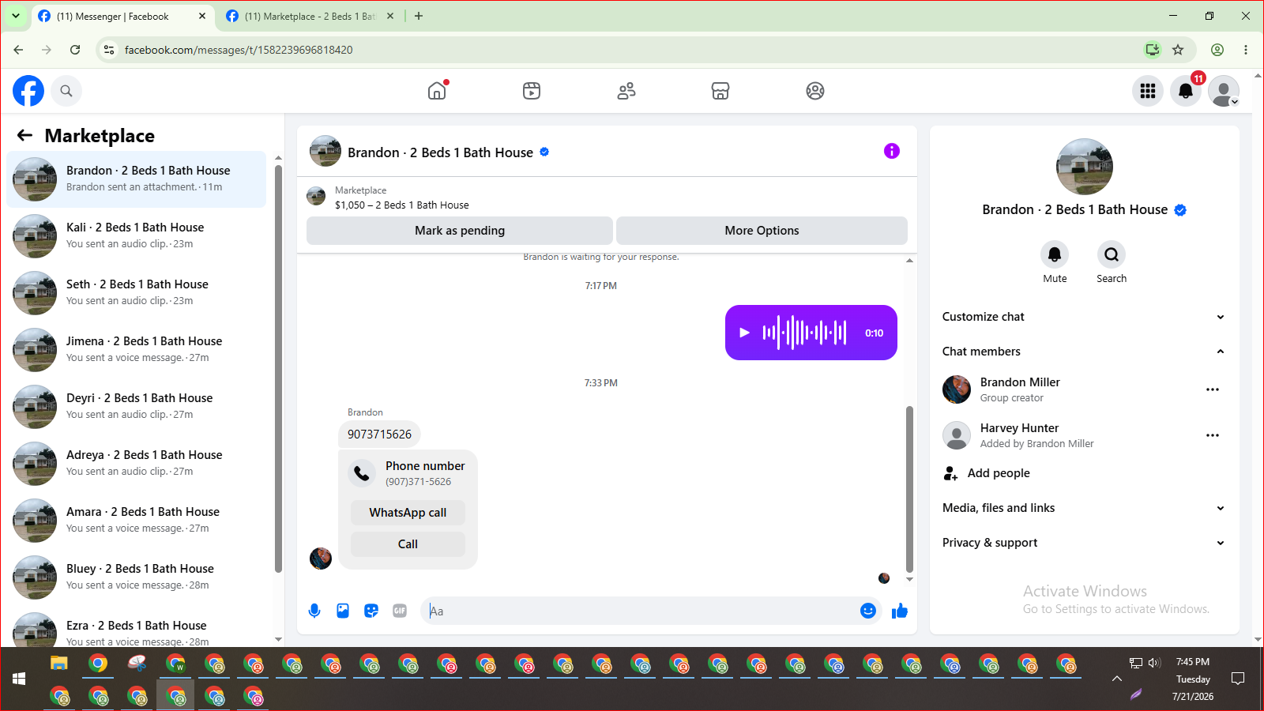Viewport: 1264px width, 711px height.
Task: Open the Adreya 2 Beds 1 Bath House chat
Action: (x=137, y=463)
